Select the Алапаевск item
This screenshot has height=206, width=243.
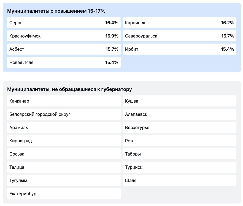click(179, 114)
